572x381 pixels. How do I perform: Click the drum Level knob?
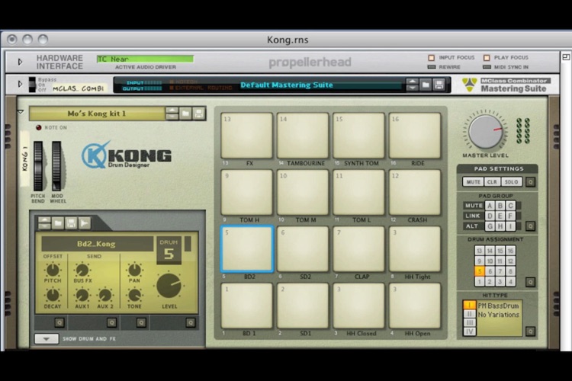point(169,286)
